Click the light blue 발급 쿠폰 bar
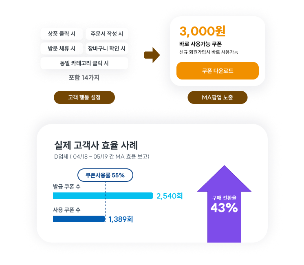Screen dimensions: 304x265 103,196
